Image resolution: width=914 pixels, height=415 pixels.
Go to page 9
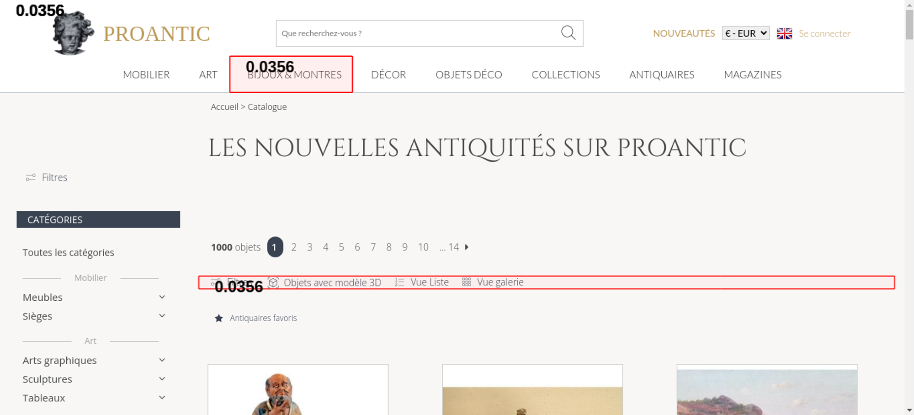click(404, 247)
